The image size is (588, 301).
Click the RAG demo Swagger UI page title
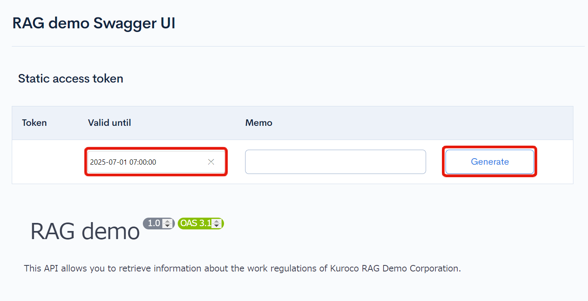point(93,23)
